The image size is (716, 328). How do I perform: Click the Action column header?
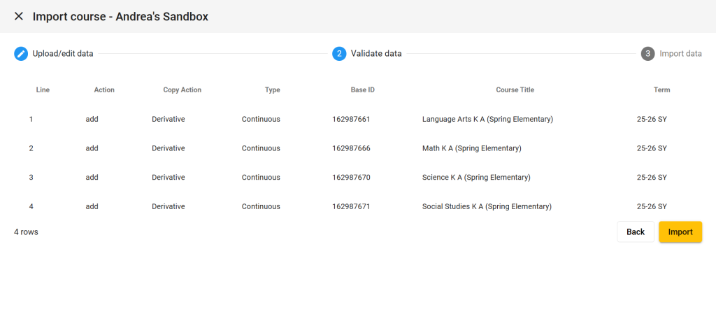(x=104, y=90)
